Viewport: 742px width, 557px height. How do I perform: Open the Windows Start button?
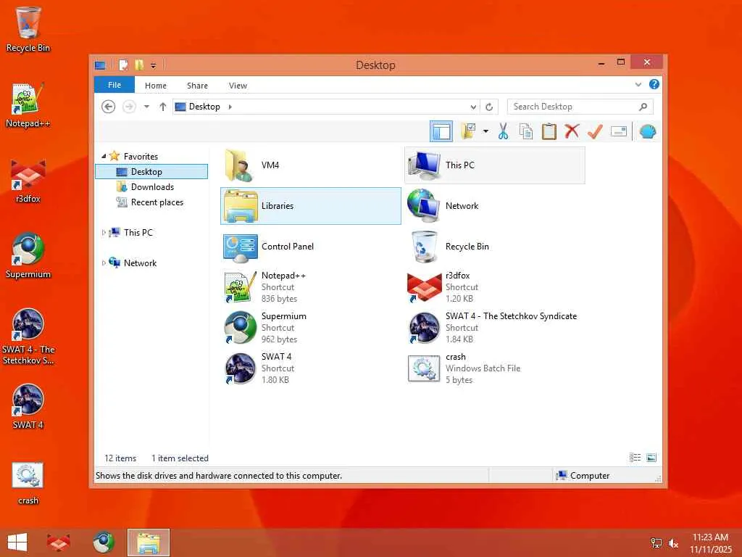click(x=17, y=542)
